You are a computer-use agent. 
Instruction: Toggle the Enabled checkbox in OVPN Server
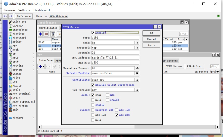[x=93, y=33]
